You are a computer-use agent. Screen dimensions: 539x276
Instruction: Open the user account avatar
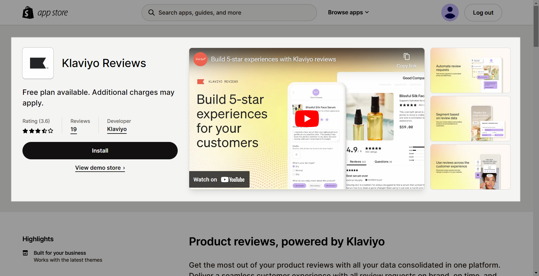(x=450, y=13)
